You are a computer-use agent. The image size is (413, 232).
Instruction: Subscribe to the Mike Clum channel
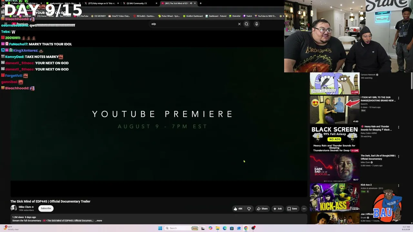46,208
